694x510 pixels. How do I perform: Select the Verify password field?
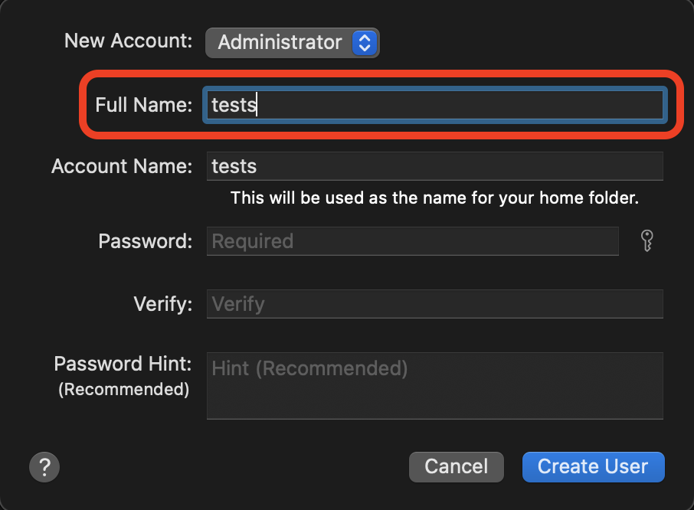pyautogui.click(x=434, y=304)
